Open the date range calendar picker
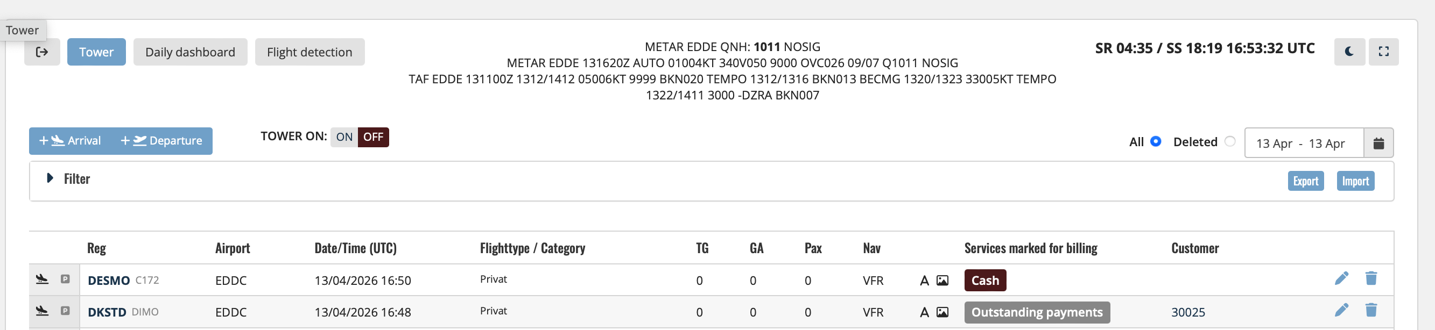Image resolution: width=1435 pixels, height=330 pixels. (1378, 143)
